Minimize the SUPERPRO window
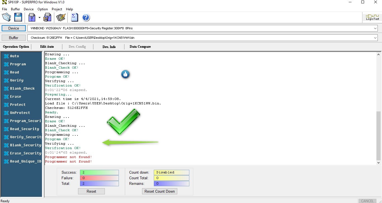The image size is (382, 203). [350, 2]
